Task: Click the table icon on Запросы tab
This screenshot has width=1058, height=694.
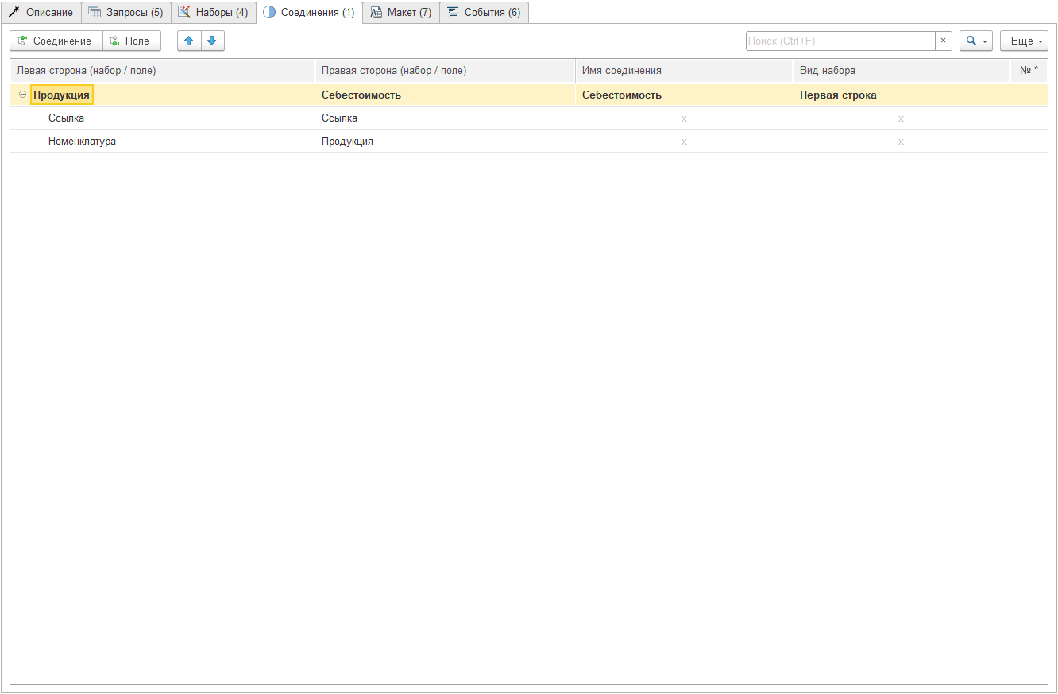Action: coord(95,12)
